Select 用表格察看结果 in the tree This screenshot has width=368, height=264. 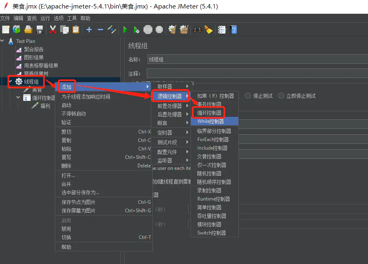[41, 65]
